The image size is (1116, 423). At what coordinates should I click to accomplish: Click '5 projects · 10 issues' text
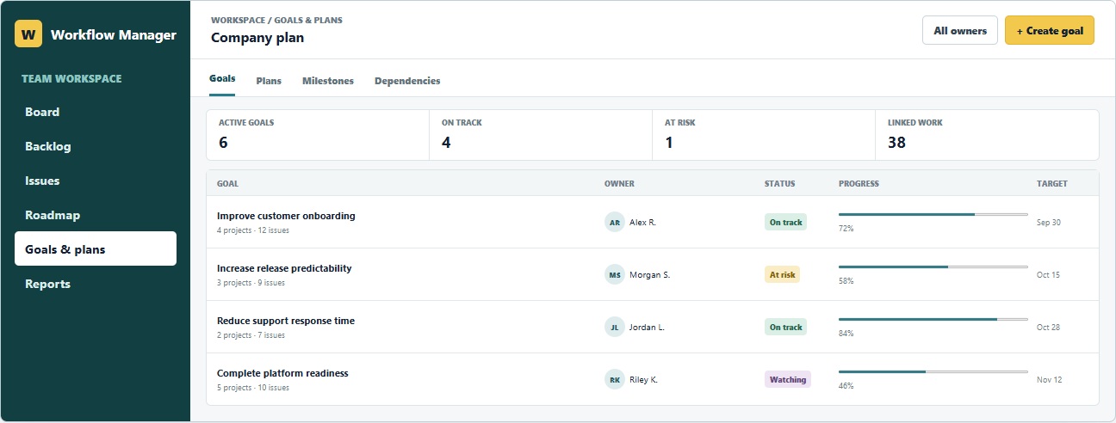tap(253, 388)
